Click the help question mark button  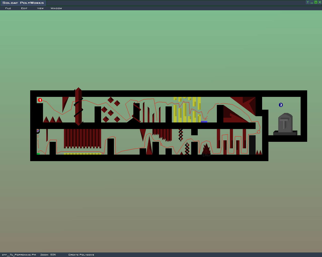307,2
